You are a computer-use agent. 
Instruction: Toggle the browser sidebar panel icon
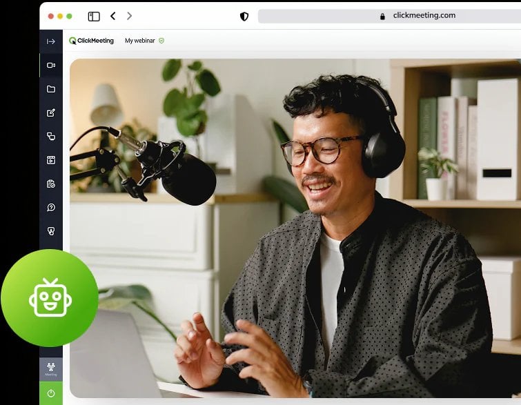point(94,17)
